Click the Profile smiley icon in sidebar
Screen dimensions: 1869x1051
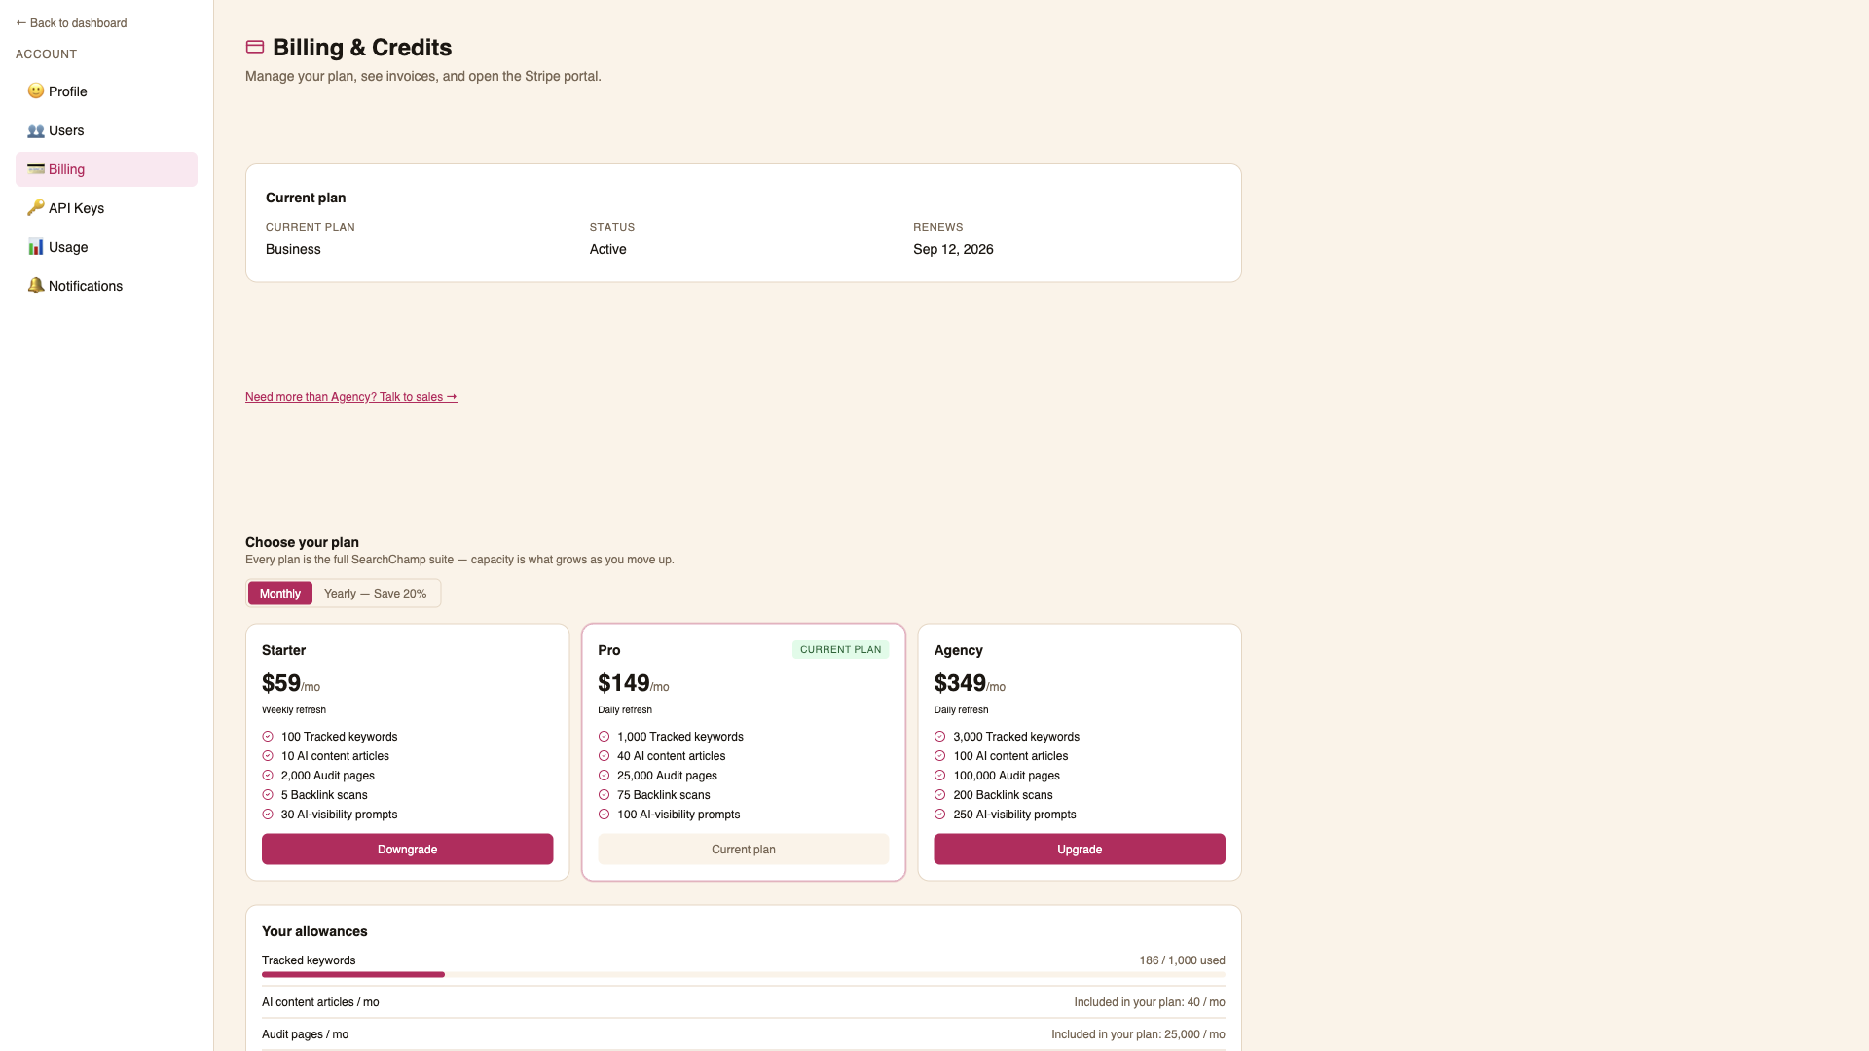point(36,91)
